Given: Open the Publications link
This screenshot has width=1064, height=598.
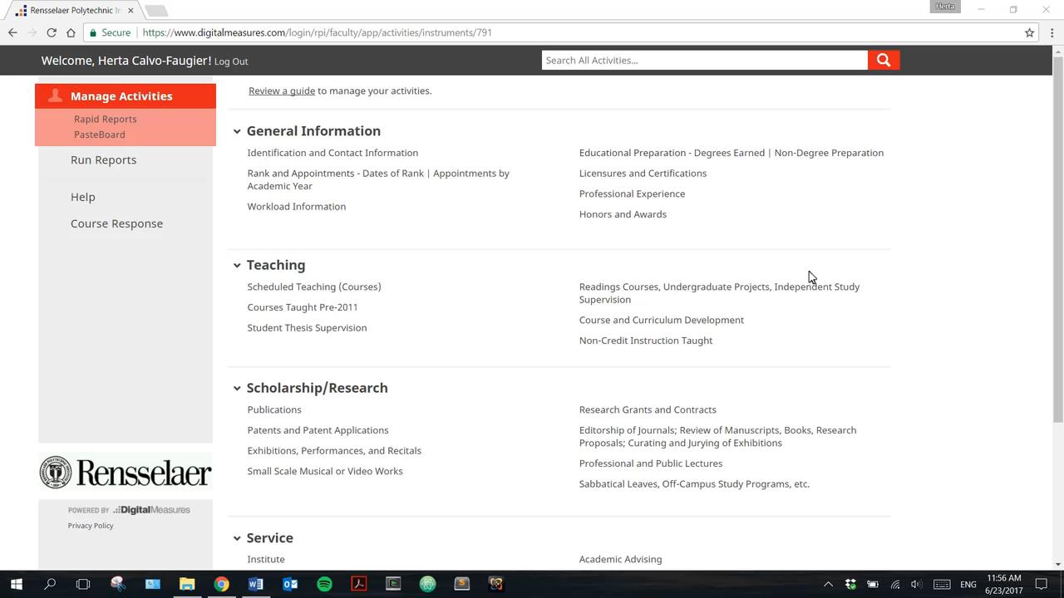Looking at the screenshot, I should pos(274,409).
